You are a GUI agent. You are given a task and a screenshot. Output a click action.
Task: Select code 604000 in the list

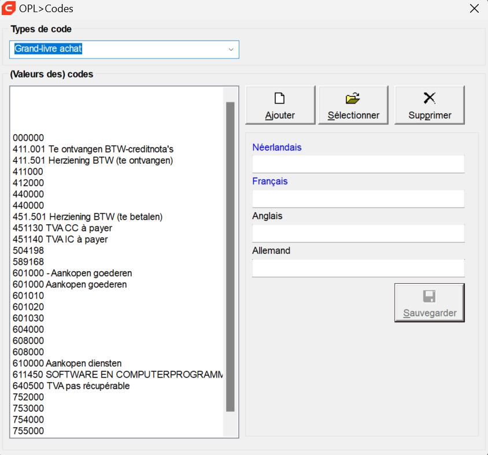[117, 330]
